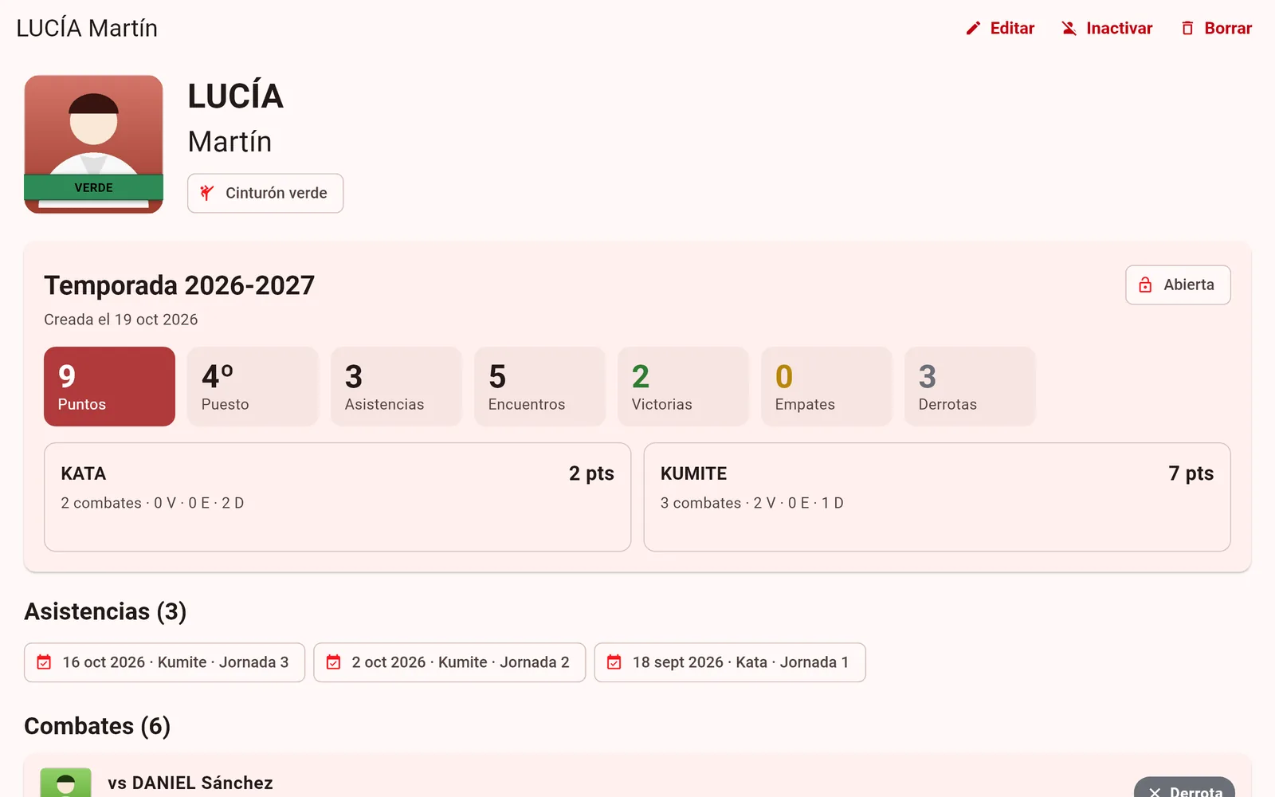Select the 3 Derrotas stat card
The width and height of the screenshot is (1275, 797).
[970, 387]
